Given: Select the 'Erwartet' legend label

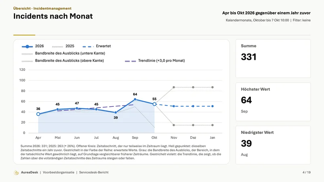Looking at the screenshot, I should click(x=103, y=46).
